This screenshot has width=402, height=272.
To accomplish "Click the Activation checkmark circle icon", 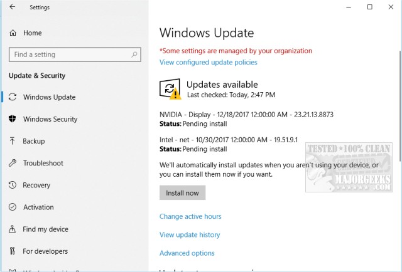I will coord(13,207).
